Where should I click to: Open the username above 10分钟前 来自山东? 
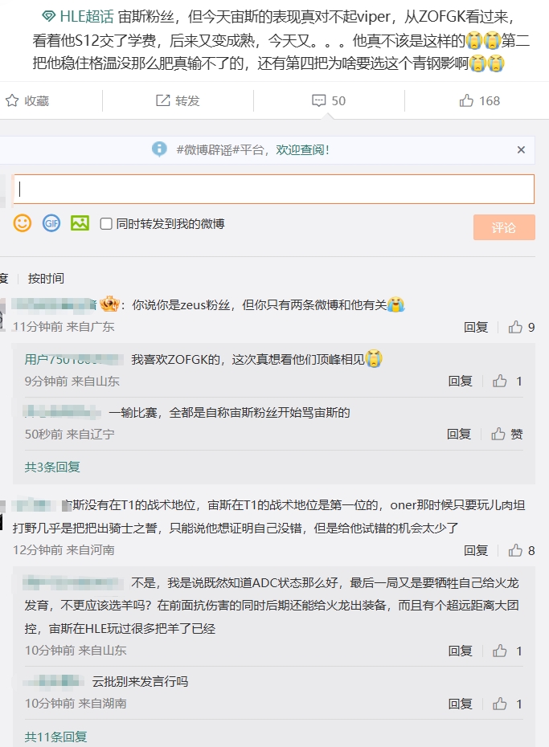click(73, 582)
